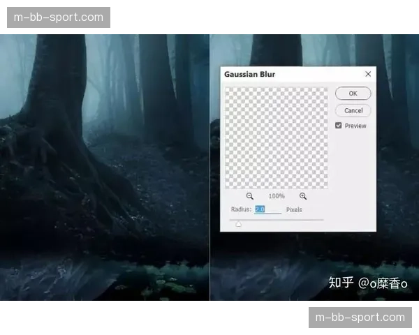Image resolution: width=419 pixels, height=335 pixels.
Task: Click the Zhihu author watermark text
Action: [368, 283]
